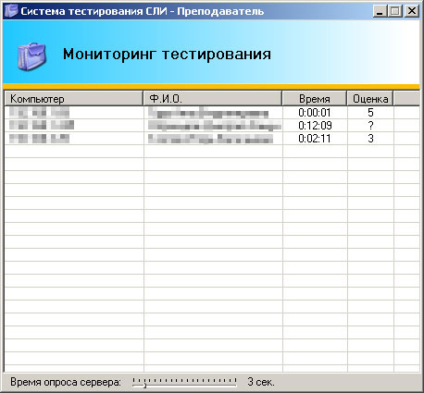The image size is (424, 393).
Task: Select the row with time 0:12:09
Action: point(212,126)
